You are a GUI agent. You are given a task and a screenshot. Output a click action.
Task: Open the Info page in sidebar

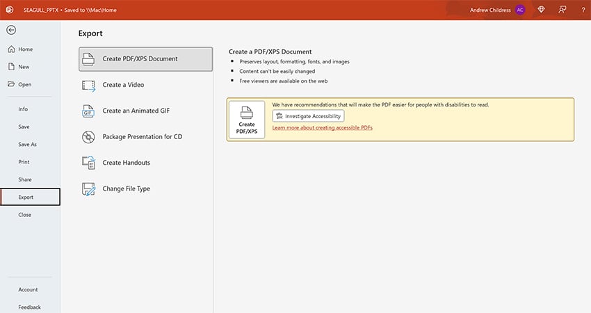click(x=23, y=109)
